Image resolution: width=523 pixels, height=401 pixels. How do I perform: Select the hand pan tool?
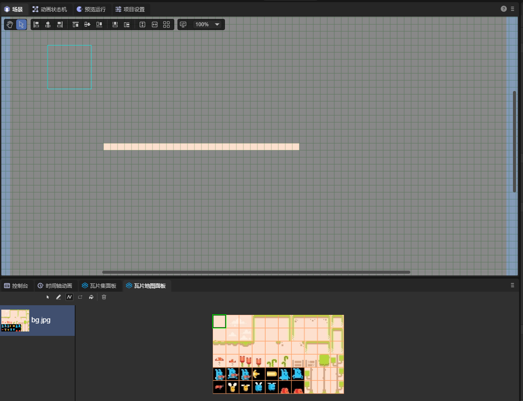(x=10, y=24)
